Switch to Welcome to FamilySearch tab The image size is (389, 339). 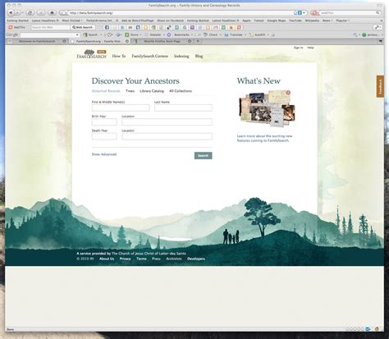37,41
